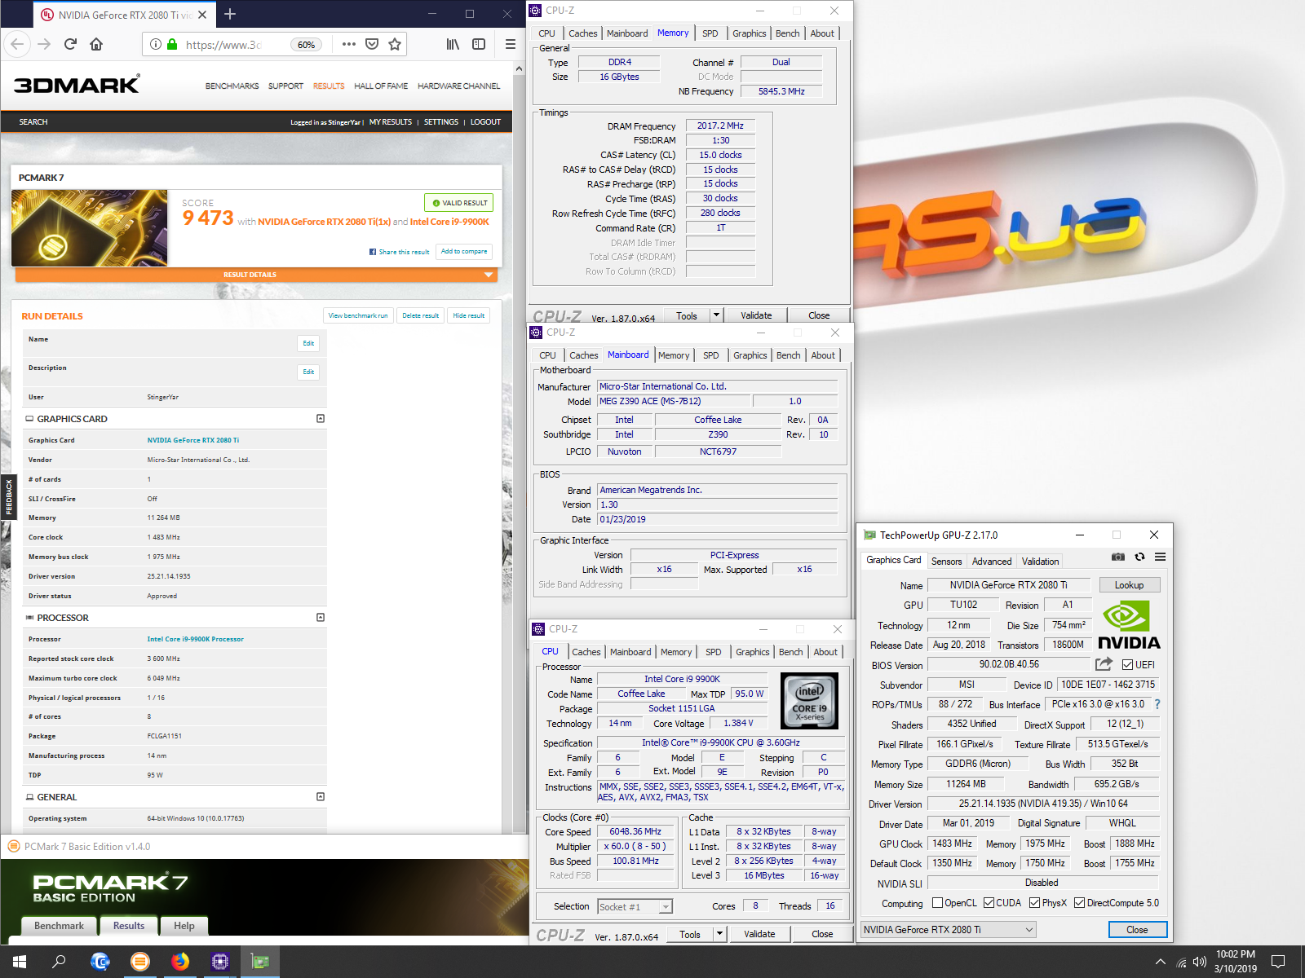Click the Bus Interface question mark
Screen dimensions: 1305x978
[x=1157, y=704]
